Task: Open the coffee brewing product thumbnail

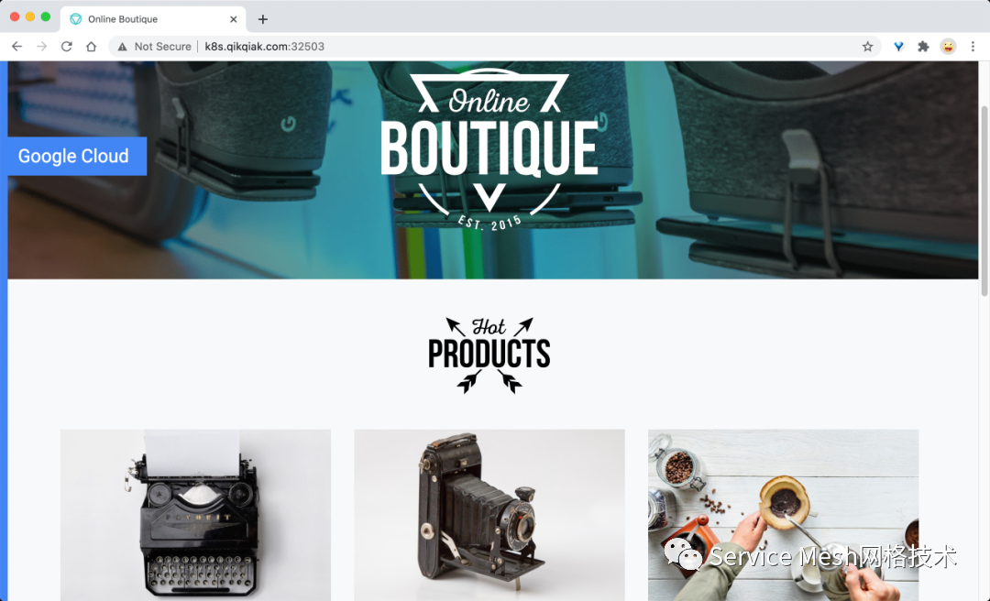Action: point(783,515)
